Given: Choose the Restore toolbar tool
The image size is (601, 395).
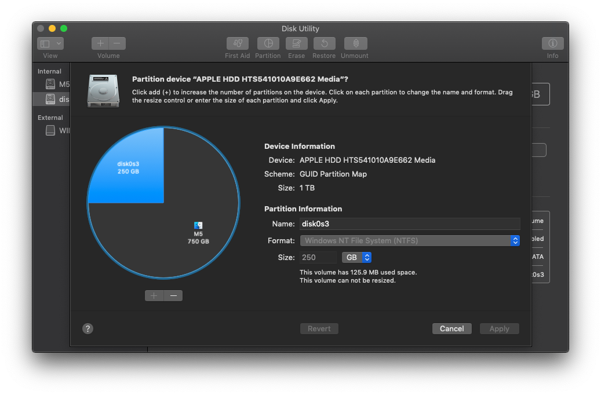Looking at the screenshot, I should pos(325,43).
